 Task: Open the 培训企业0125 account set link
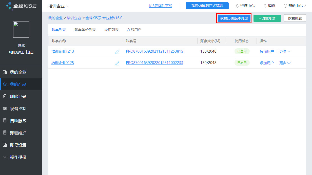click(63, 63)
